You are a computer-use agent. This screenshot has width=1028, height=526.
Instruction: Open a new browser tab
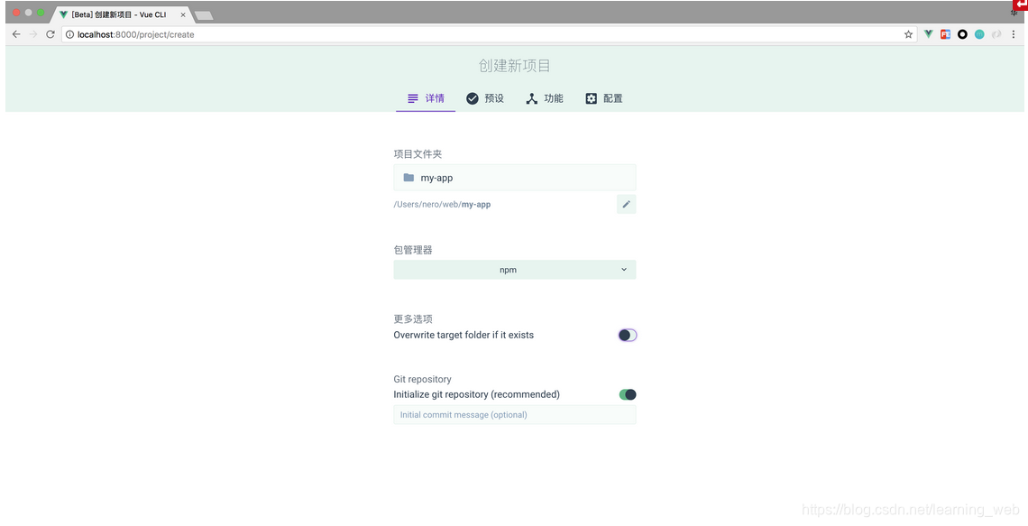click(204, 15)
